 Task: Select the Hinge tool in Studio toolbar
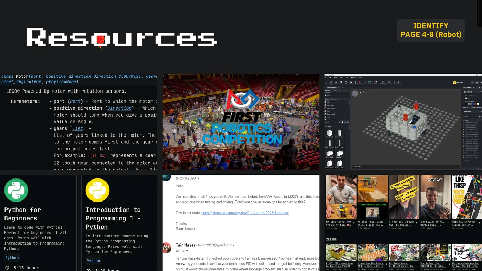(331, 83)
